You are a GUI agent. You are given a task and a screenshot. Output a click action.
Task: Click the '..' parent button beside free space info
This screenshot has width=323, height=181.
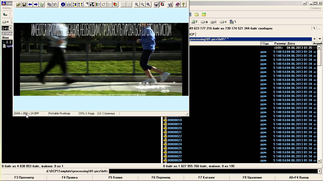319,28
